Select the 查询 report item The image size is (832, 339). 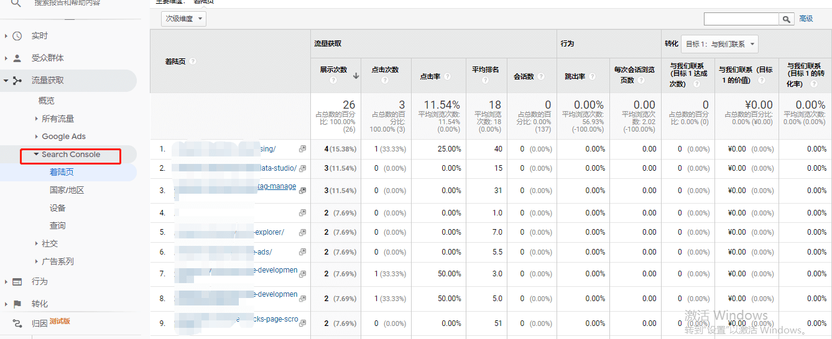[58, 226]
